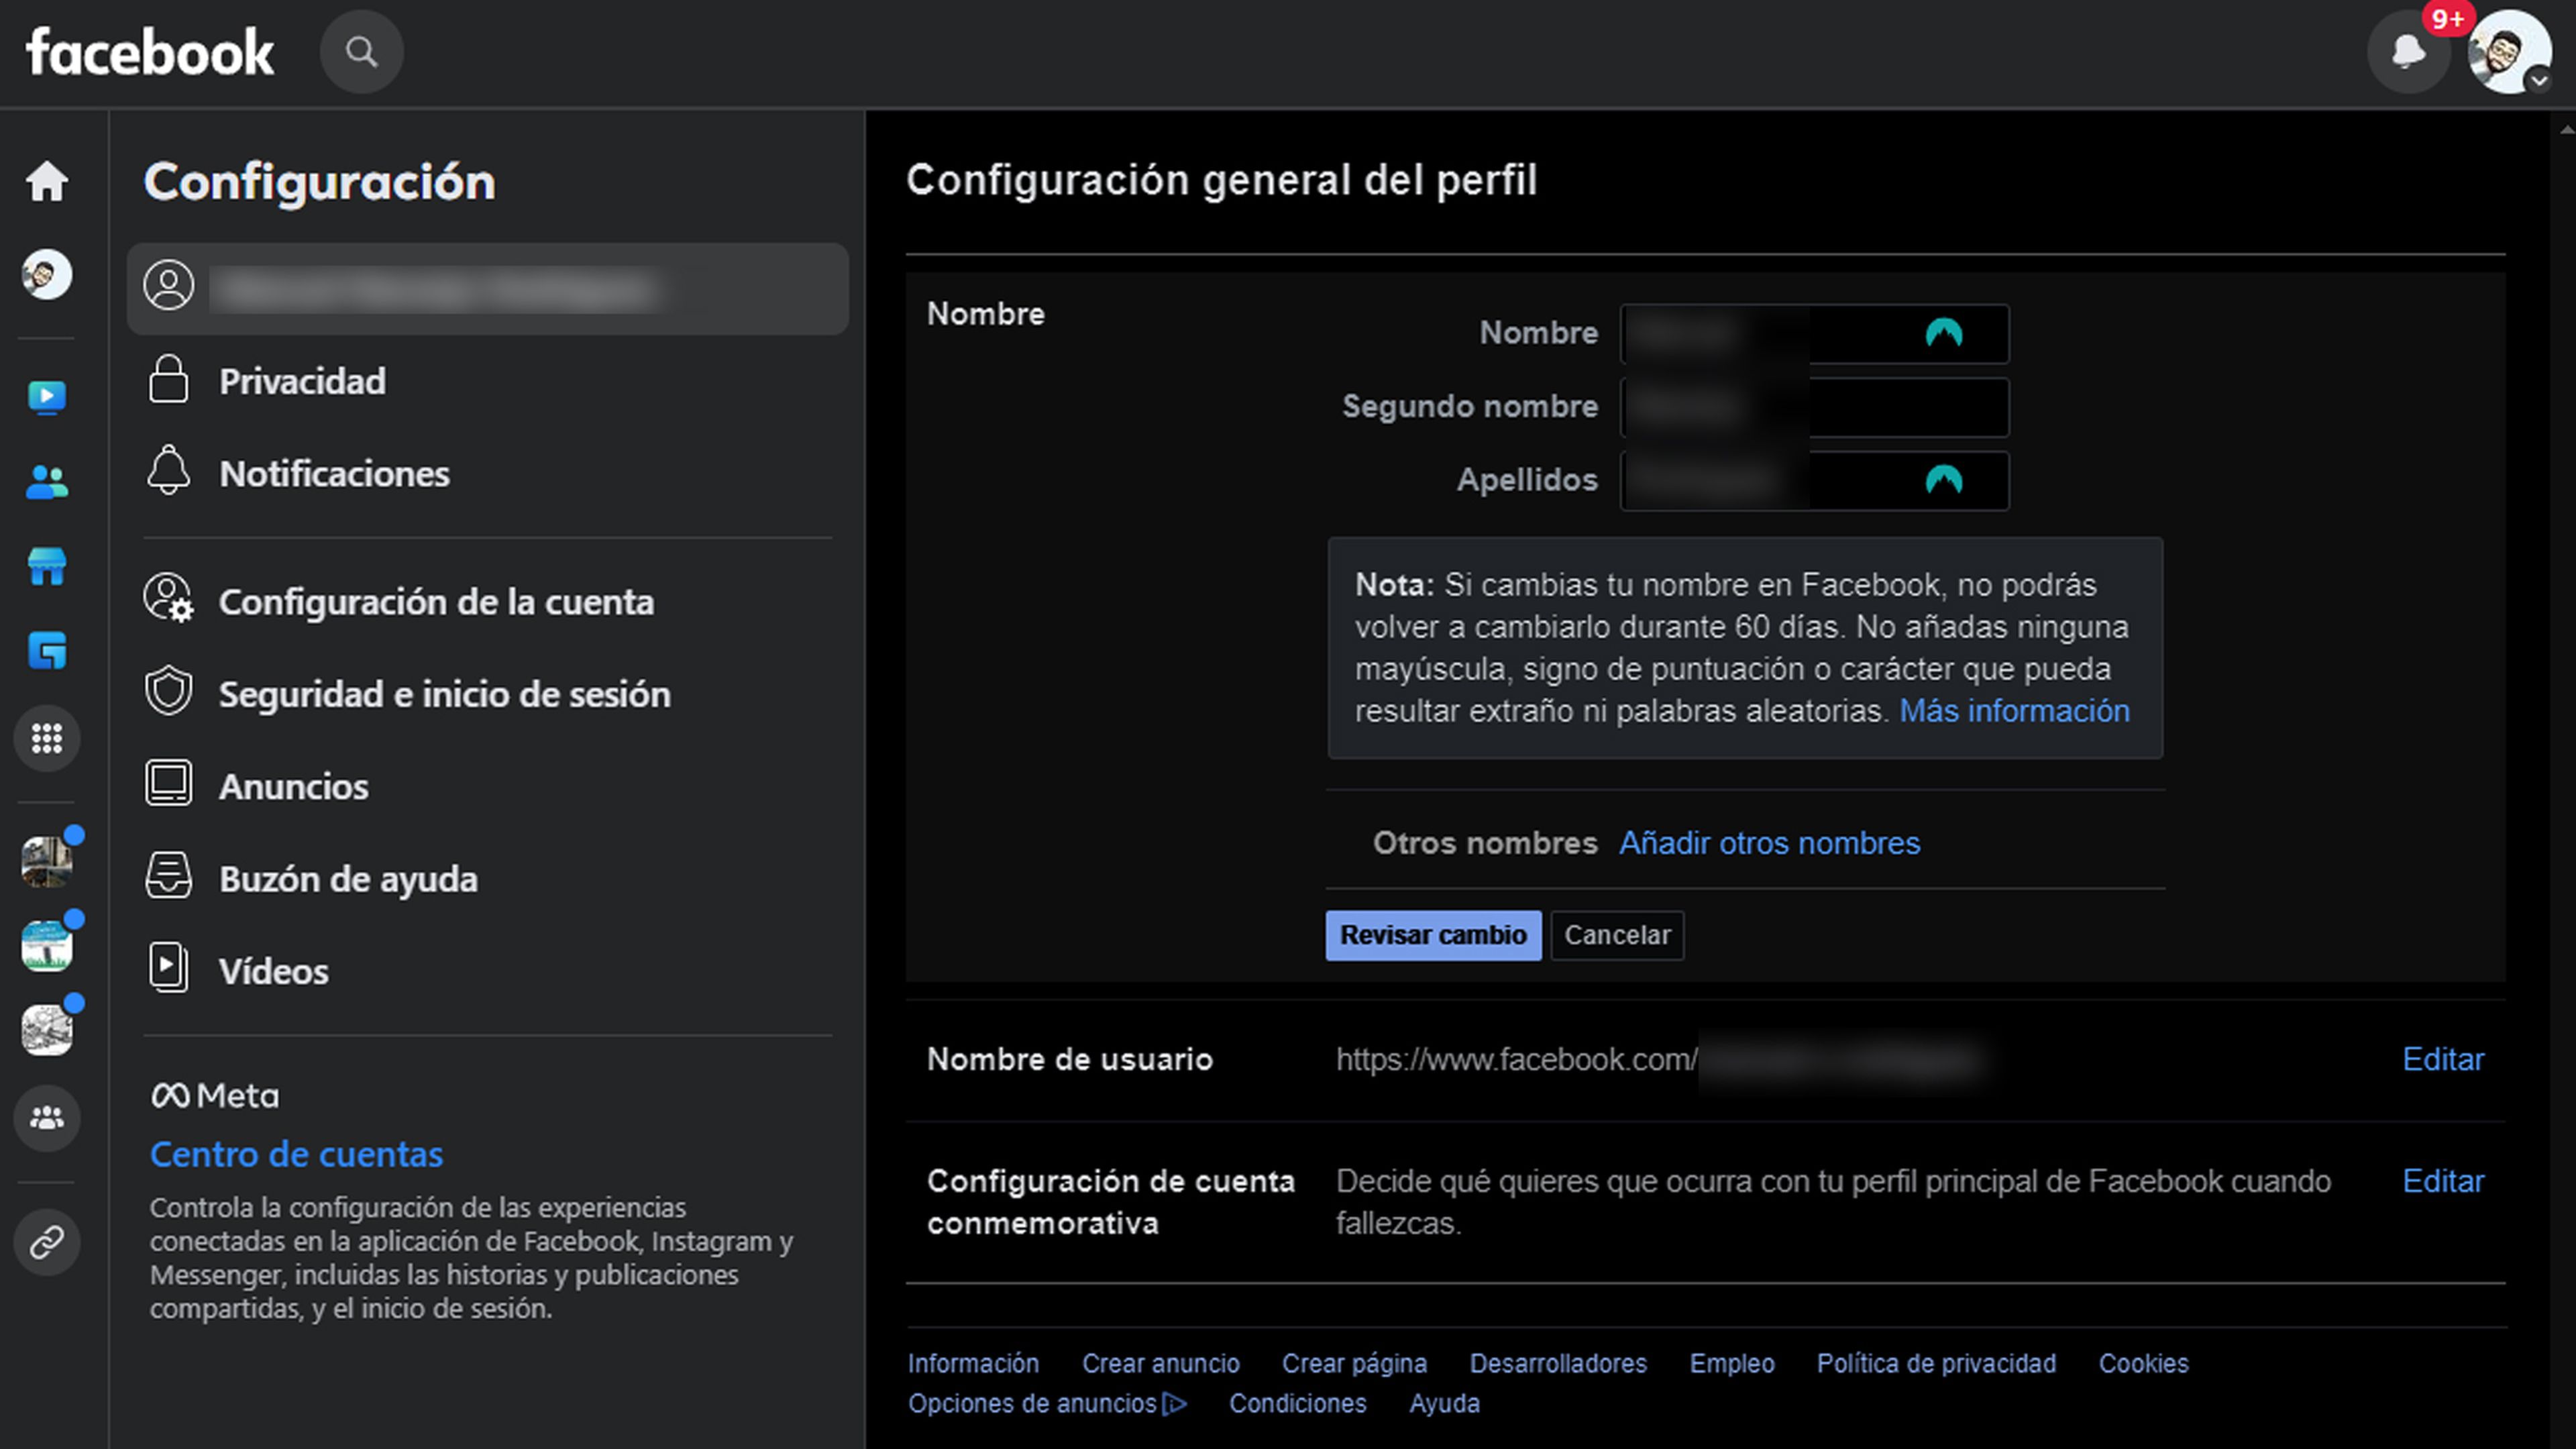Image resolution: width=2576 pixels, height=1449 pixels.
Task: Click the account settings person-gear icon
Action: point(168,598)
